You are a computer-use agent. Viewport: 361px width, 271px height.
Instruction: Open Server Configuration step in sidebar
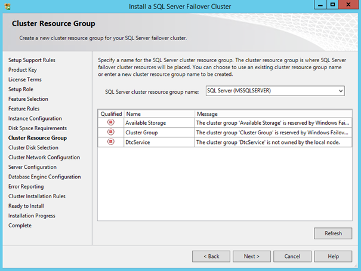pyautogui.click(x=33, y=167)
